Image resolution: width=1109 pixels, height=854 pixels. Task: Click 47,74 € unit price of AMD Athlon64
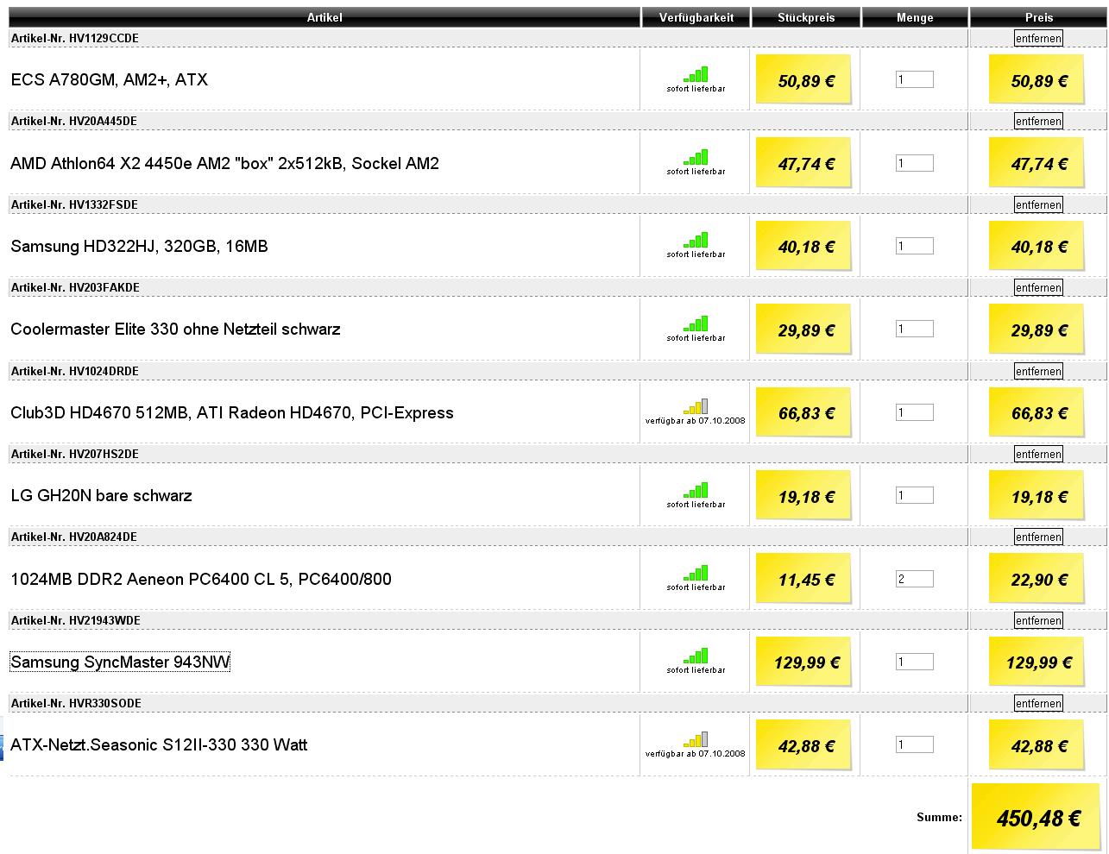pyautogui.click(x=803, y=162)
